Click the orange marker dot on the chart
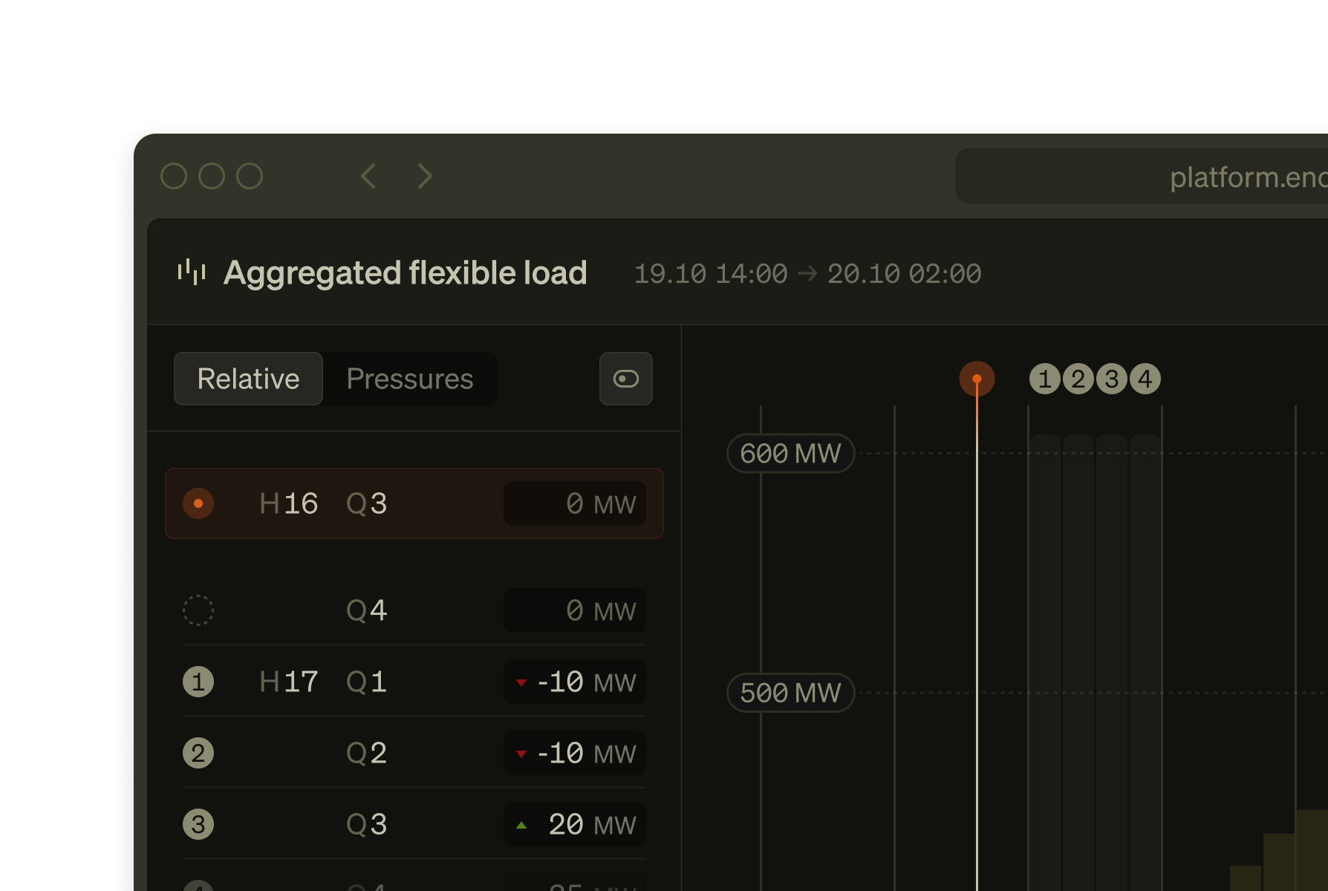Screen dimensions: 1328x891 (x=977, y=379)
